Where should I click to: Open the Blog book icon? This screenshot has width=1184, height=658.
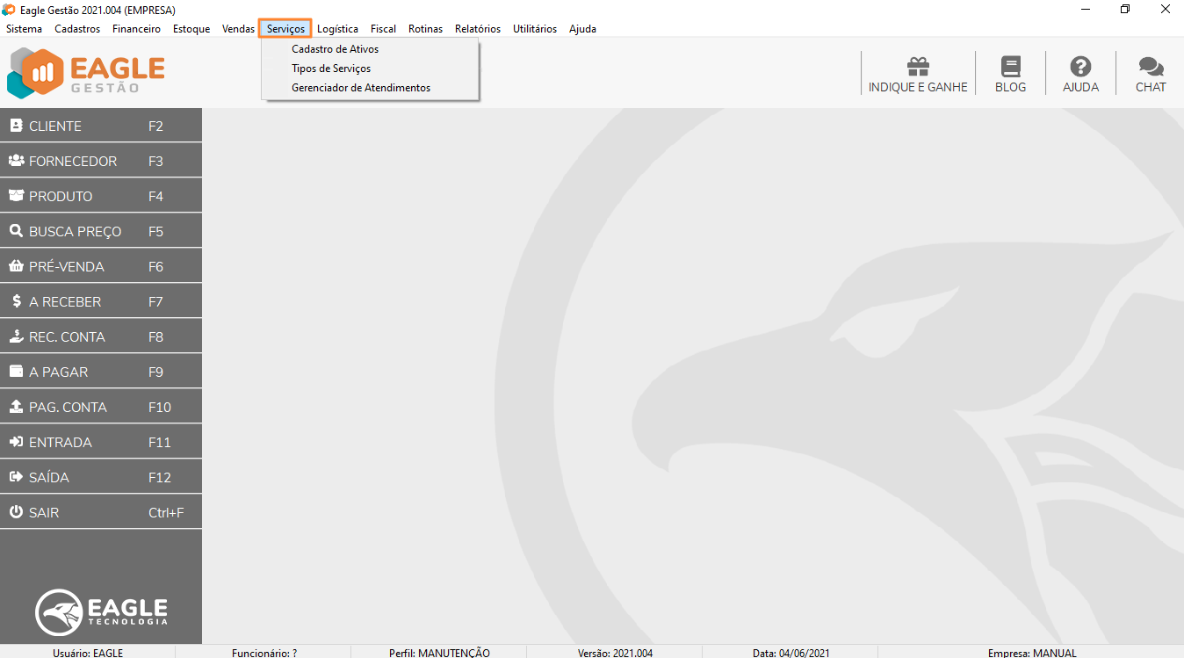[x=1010, y=67]
